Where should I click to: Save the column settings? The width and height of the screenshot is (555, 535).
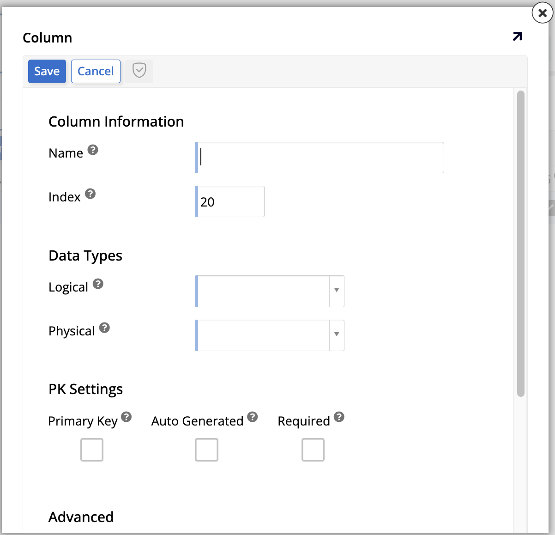pyautogui.click(x=47, y=71)
